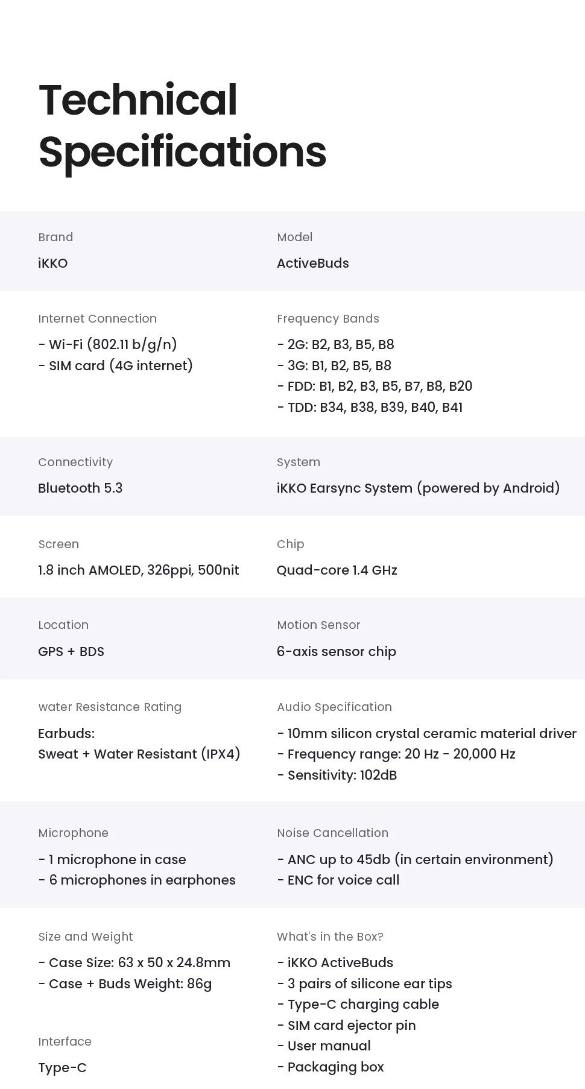Click the iKKO Earsync System text
This screenshot has width=585, height=1089.
pos(418,488)
